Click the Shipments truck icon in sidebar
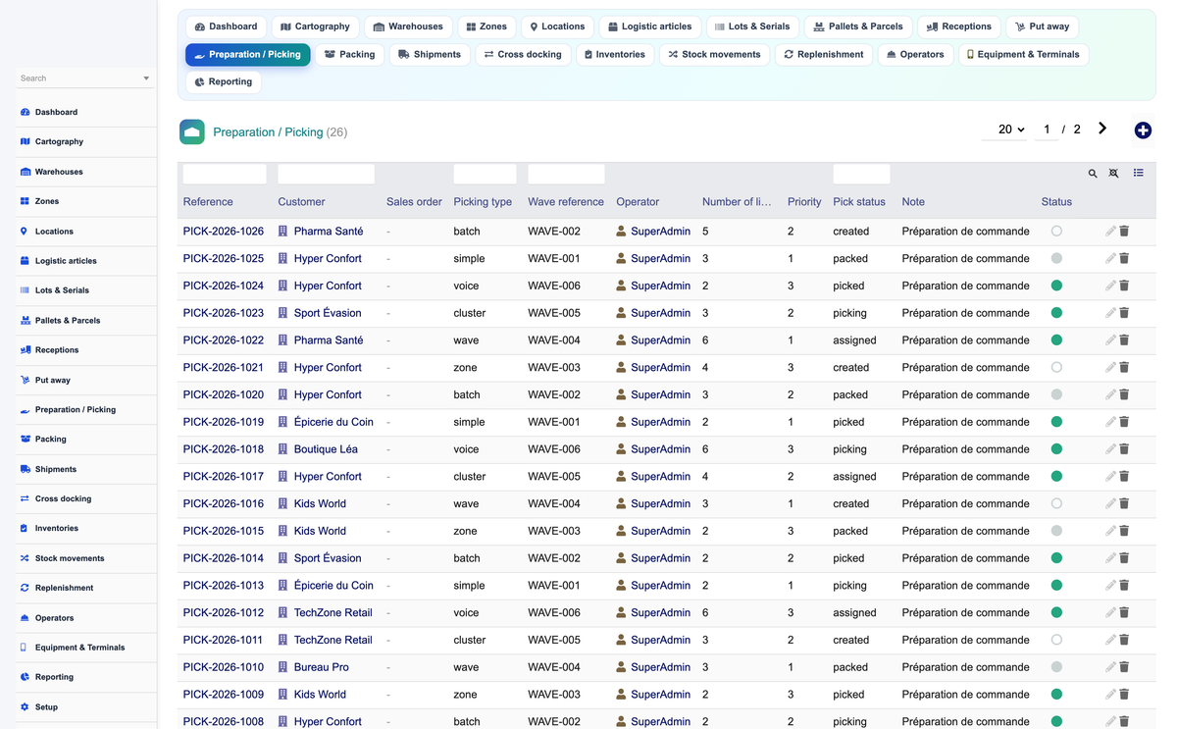The image size is (1177, 729). [x=25, y=469]
